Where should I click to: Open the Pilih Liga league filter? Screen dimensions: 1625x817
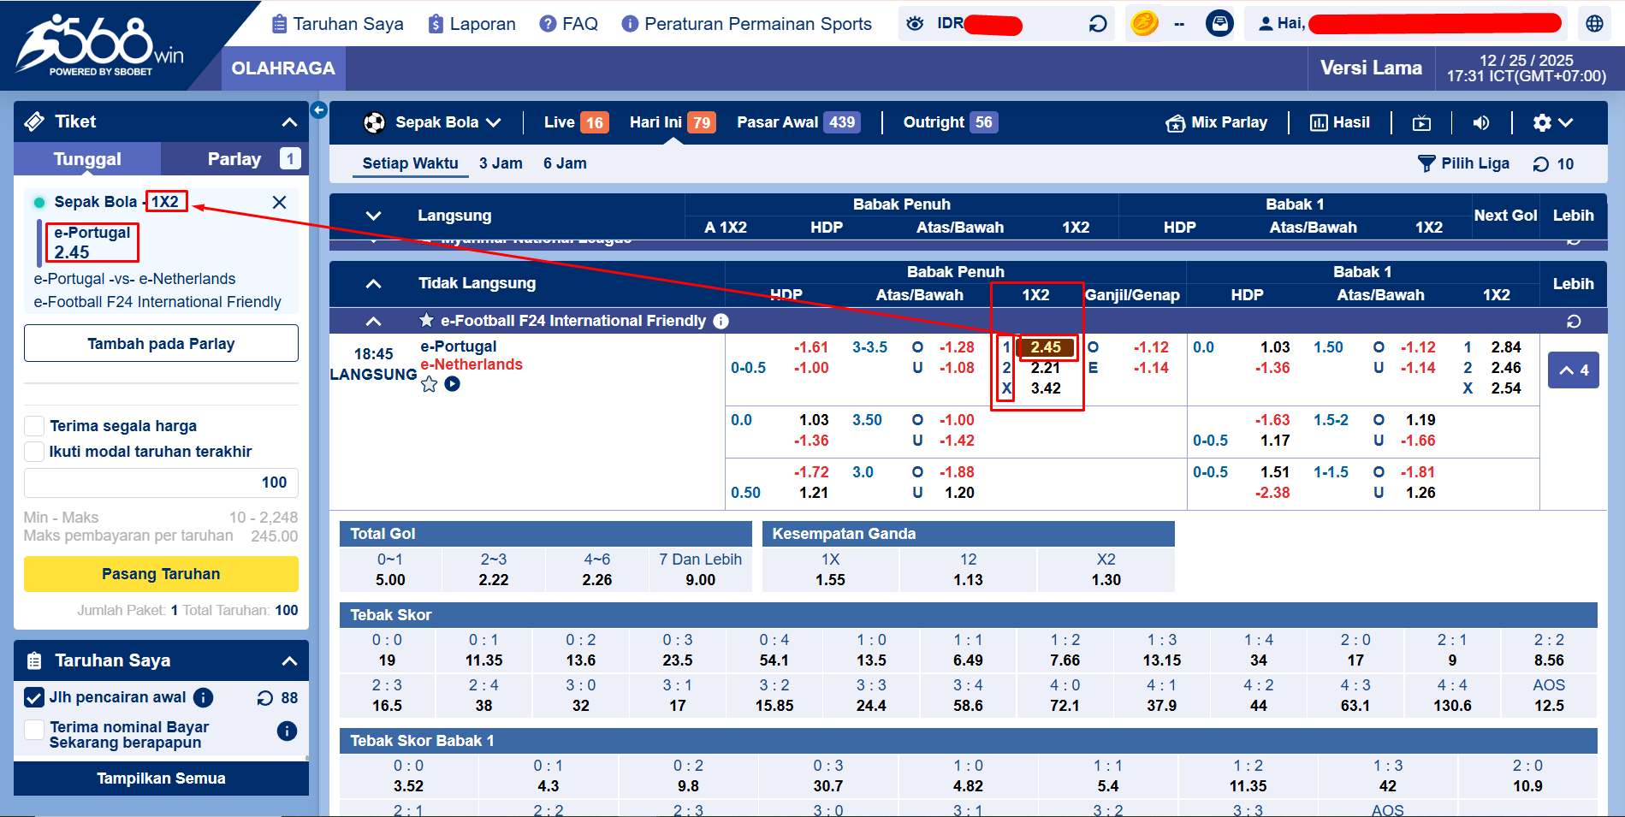1463,163
